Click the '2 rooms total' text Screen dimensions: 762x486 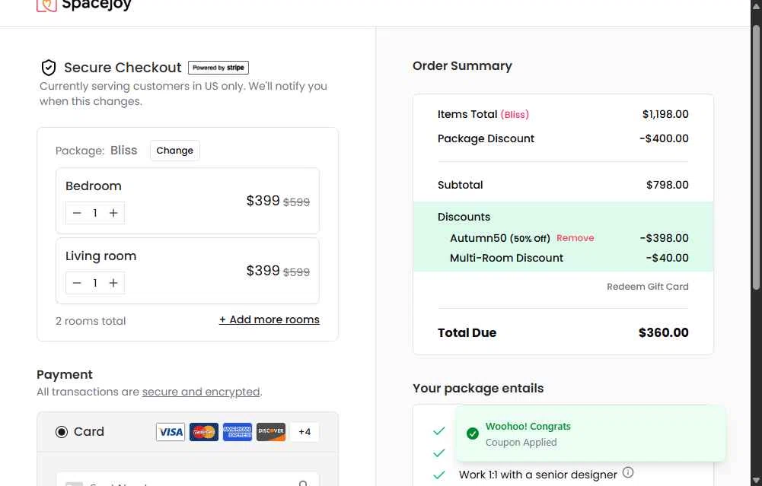(91, 321)
